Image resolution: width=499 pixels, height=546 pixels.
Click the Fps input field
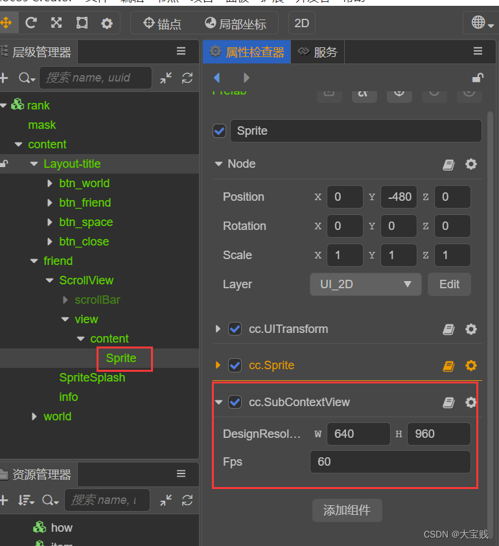390,462
